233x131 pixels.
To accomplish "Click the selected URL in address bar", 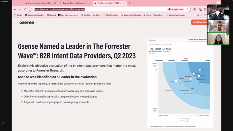I will coord(60,9).
